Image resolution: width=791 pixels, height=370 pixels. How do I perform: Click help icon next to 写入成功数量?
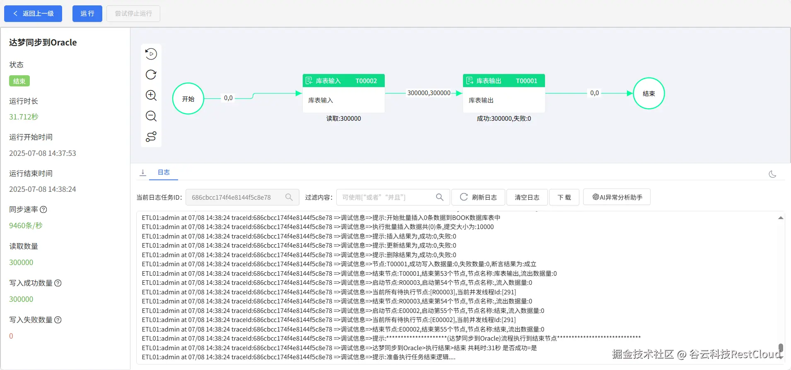click(58, 283)
